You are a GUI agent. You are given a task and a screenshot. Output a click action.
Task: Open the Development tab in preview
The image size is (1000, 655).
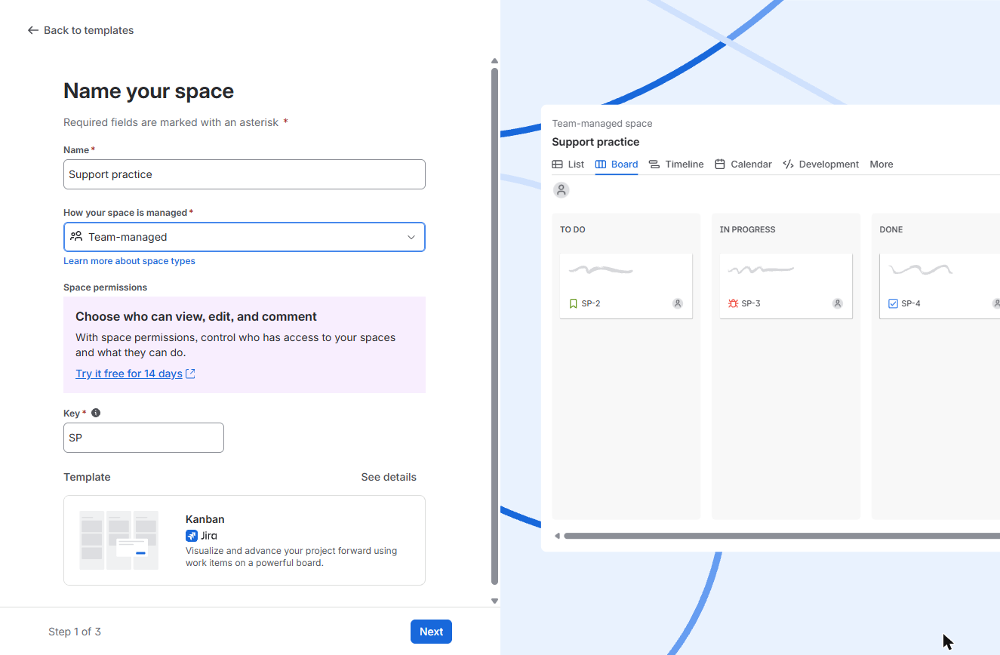point(821,165)
